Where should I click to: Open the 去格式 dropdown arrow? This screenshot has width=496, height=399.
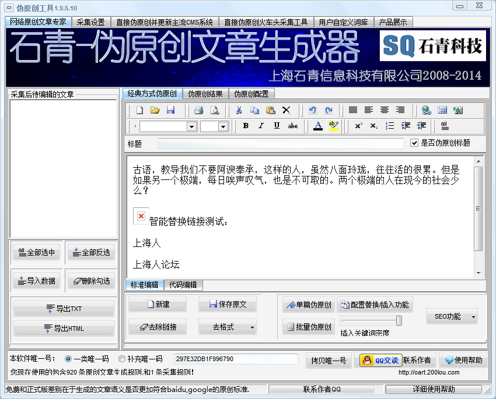click(252, 327)
